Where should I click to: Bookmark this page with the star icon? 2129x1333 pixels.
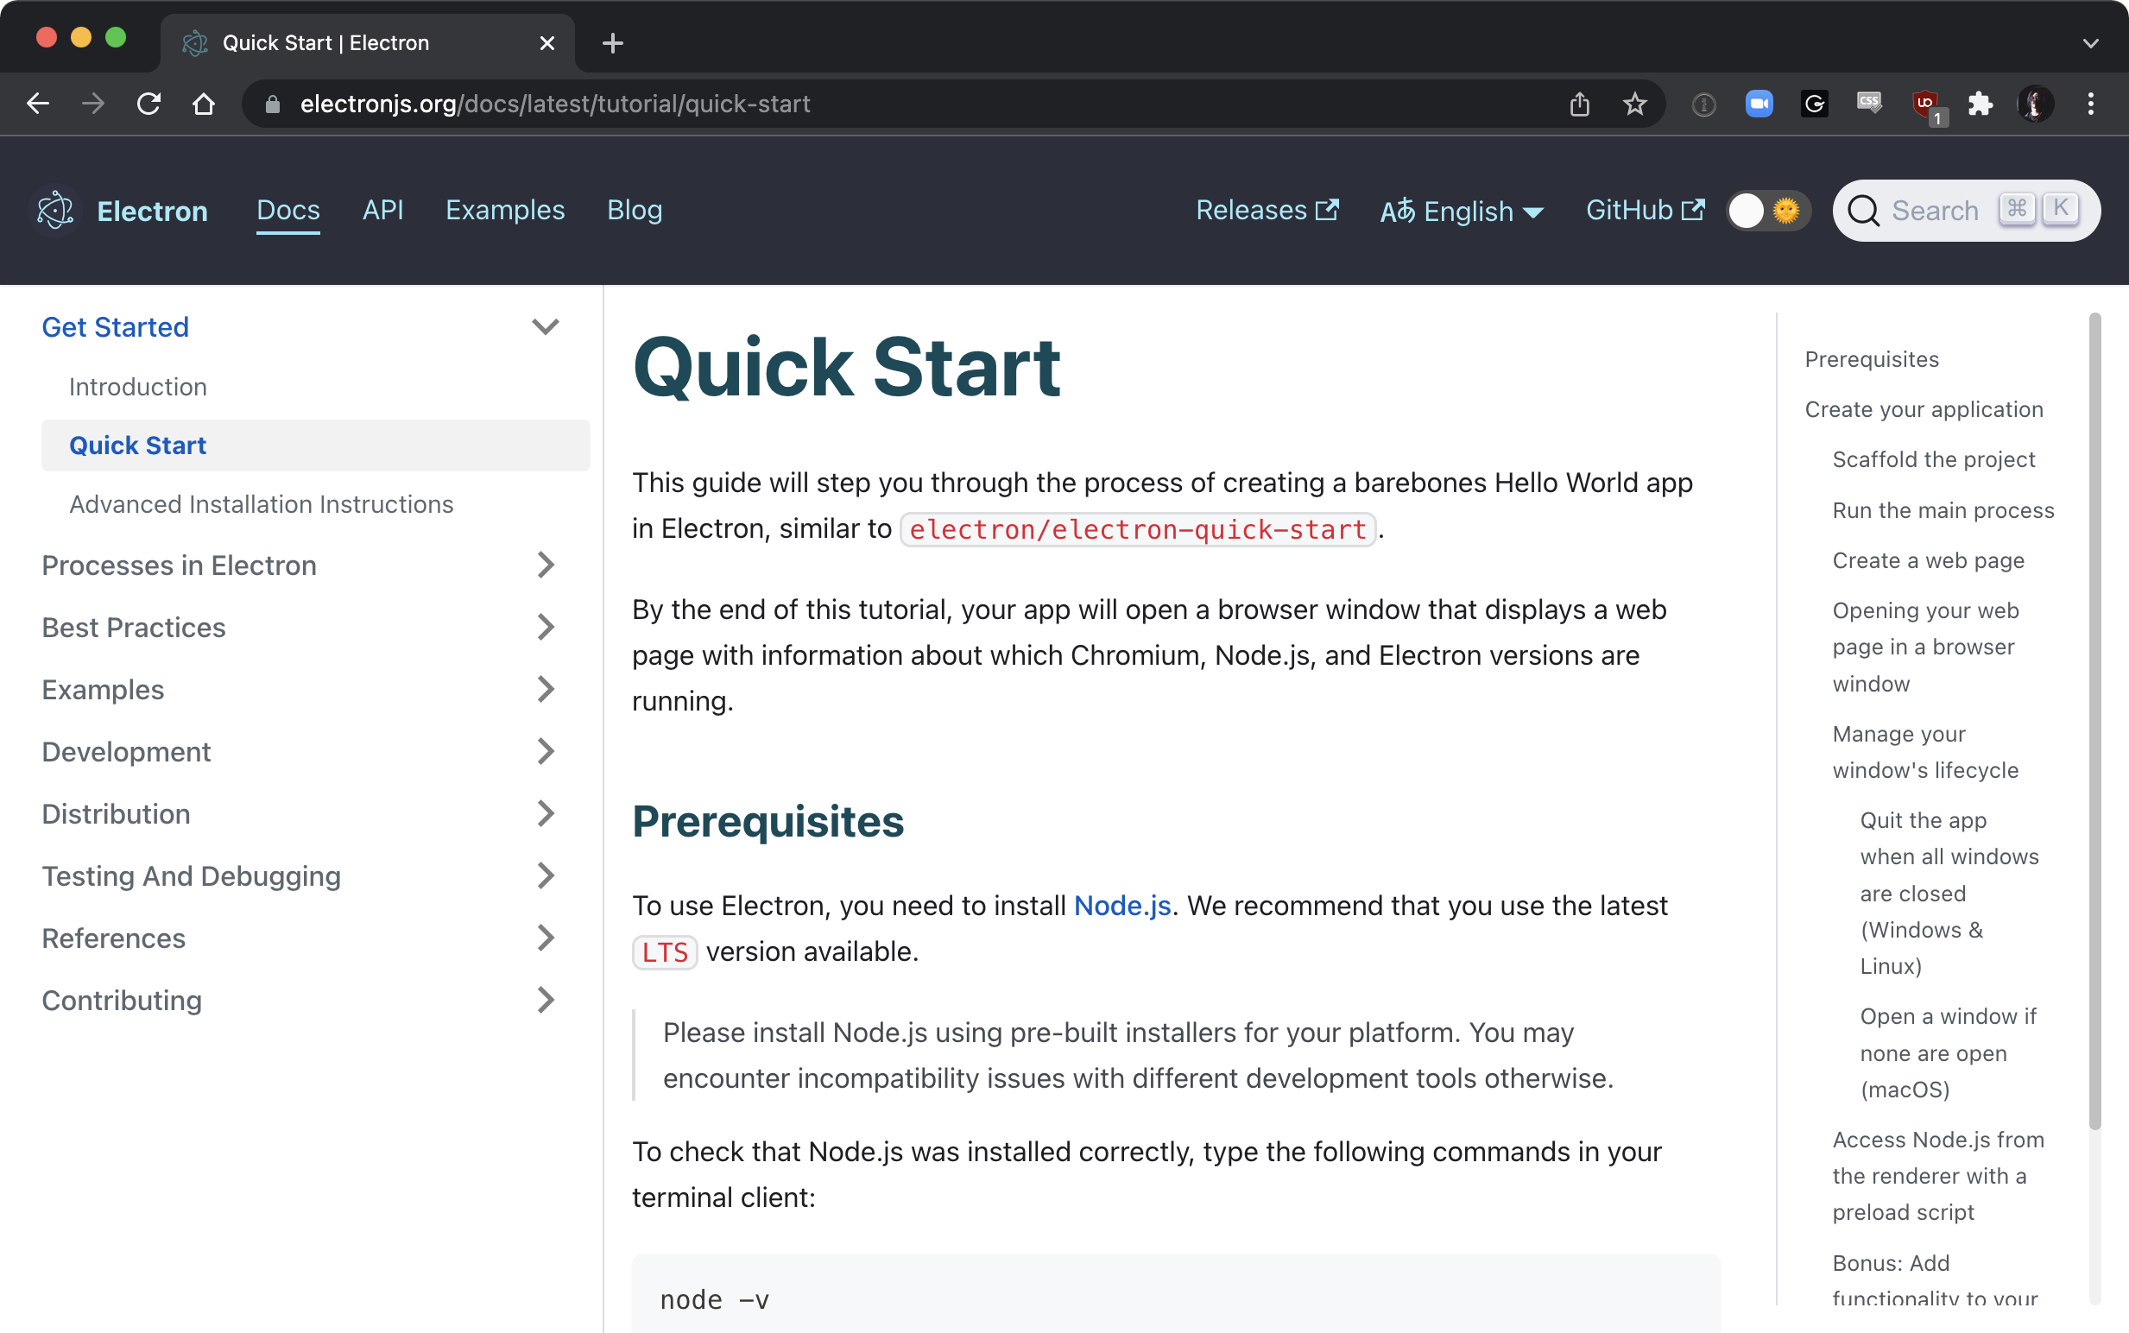[1634, 104]
